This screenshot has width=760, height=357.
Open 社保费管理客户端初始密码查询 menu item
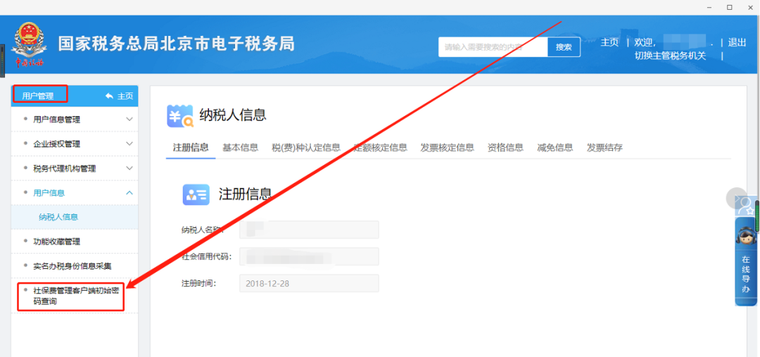tap(75, 296)
